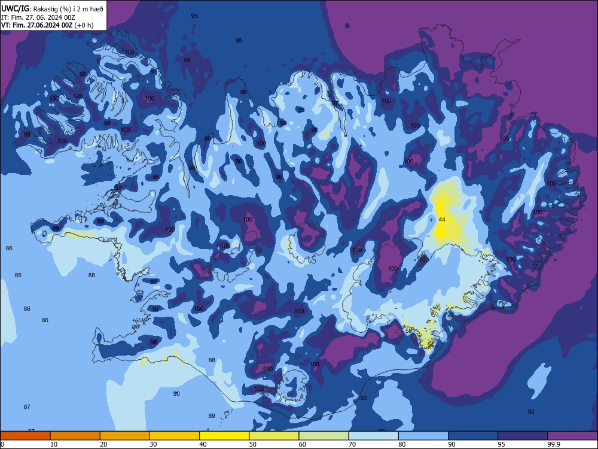Click the light blue 80–90 legend swatch
Screen dimensions: 598x449
(423, 436)
